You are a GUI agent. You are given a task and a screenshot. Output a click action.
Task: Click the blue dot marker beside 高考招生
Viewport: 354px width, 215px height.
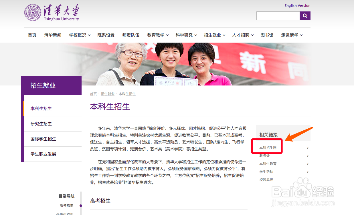tap(80, 206)
